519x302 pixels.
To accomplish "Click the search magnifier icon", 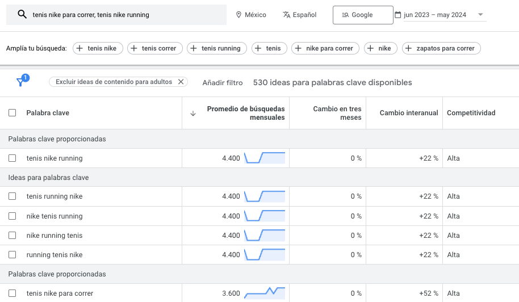I will (22, 14).
